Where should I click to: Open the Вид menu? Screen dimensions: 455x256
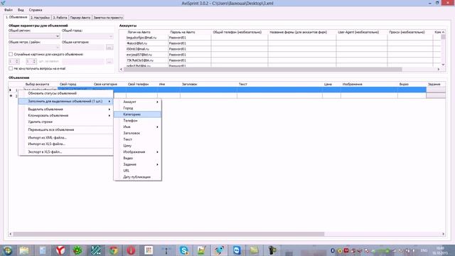21,10
